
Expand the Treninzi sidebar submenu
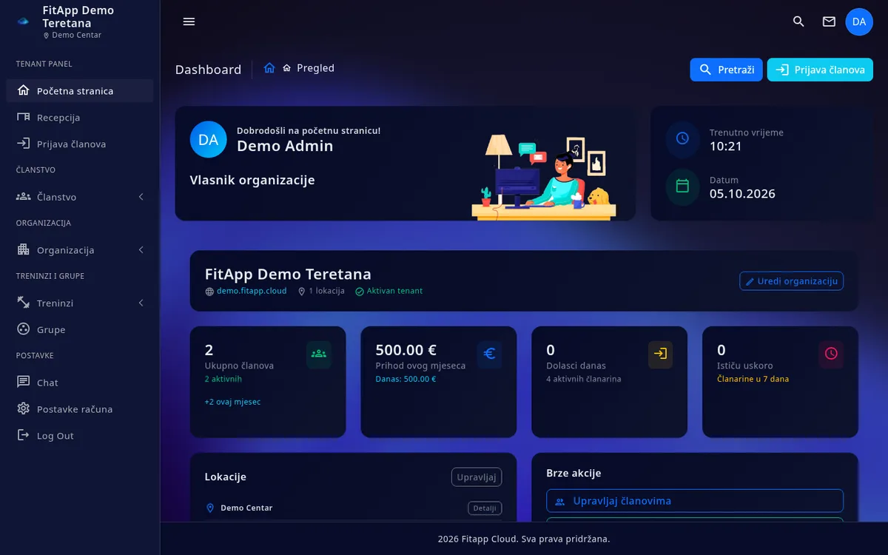click(x=80, y=303)
